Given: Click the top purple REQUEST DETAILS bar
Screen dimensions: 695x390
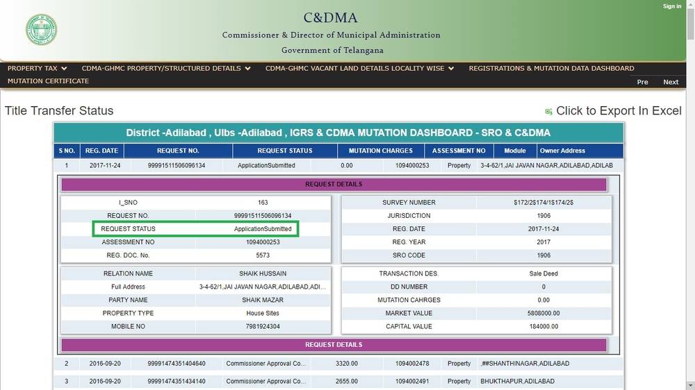Looking at the screenshot, I should pyautogui.click(x=334, y=185).
